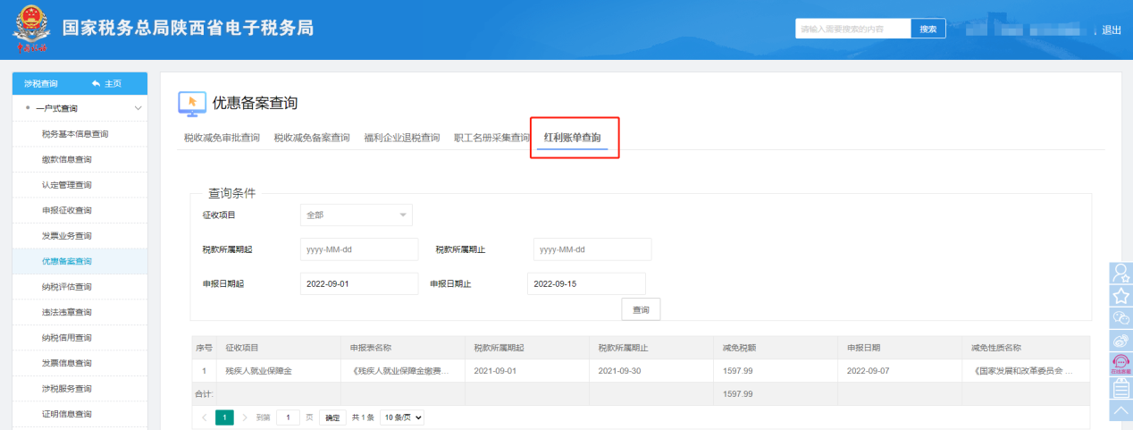Click the clipboard notes icon
Viewport: 1133px width, 430px height.
pyautogui.click(x=1120, y=387)
